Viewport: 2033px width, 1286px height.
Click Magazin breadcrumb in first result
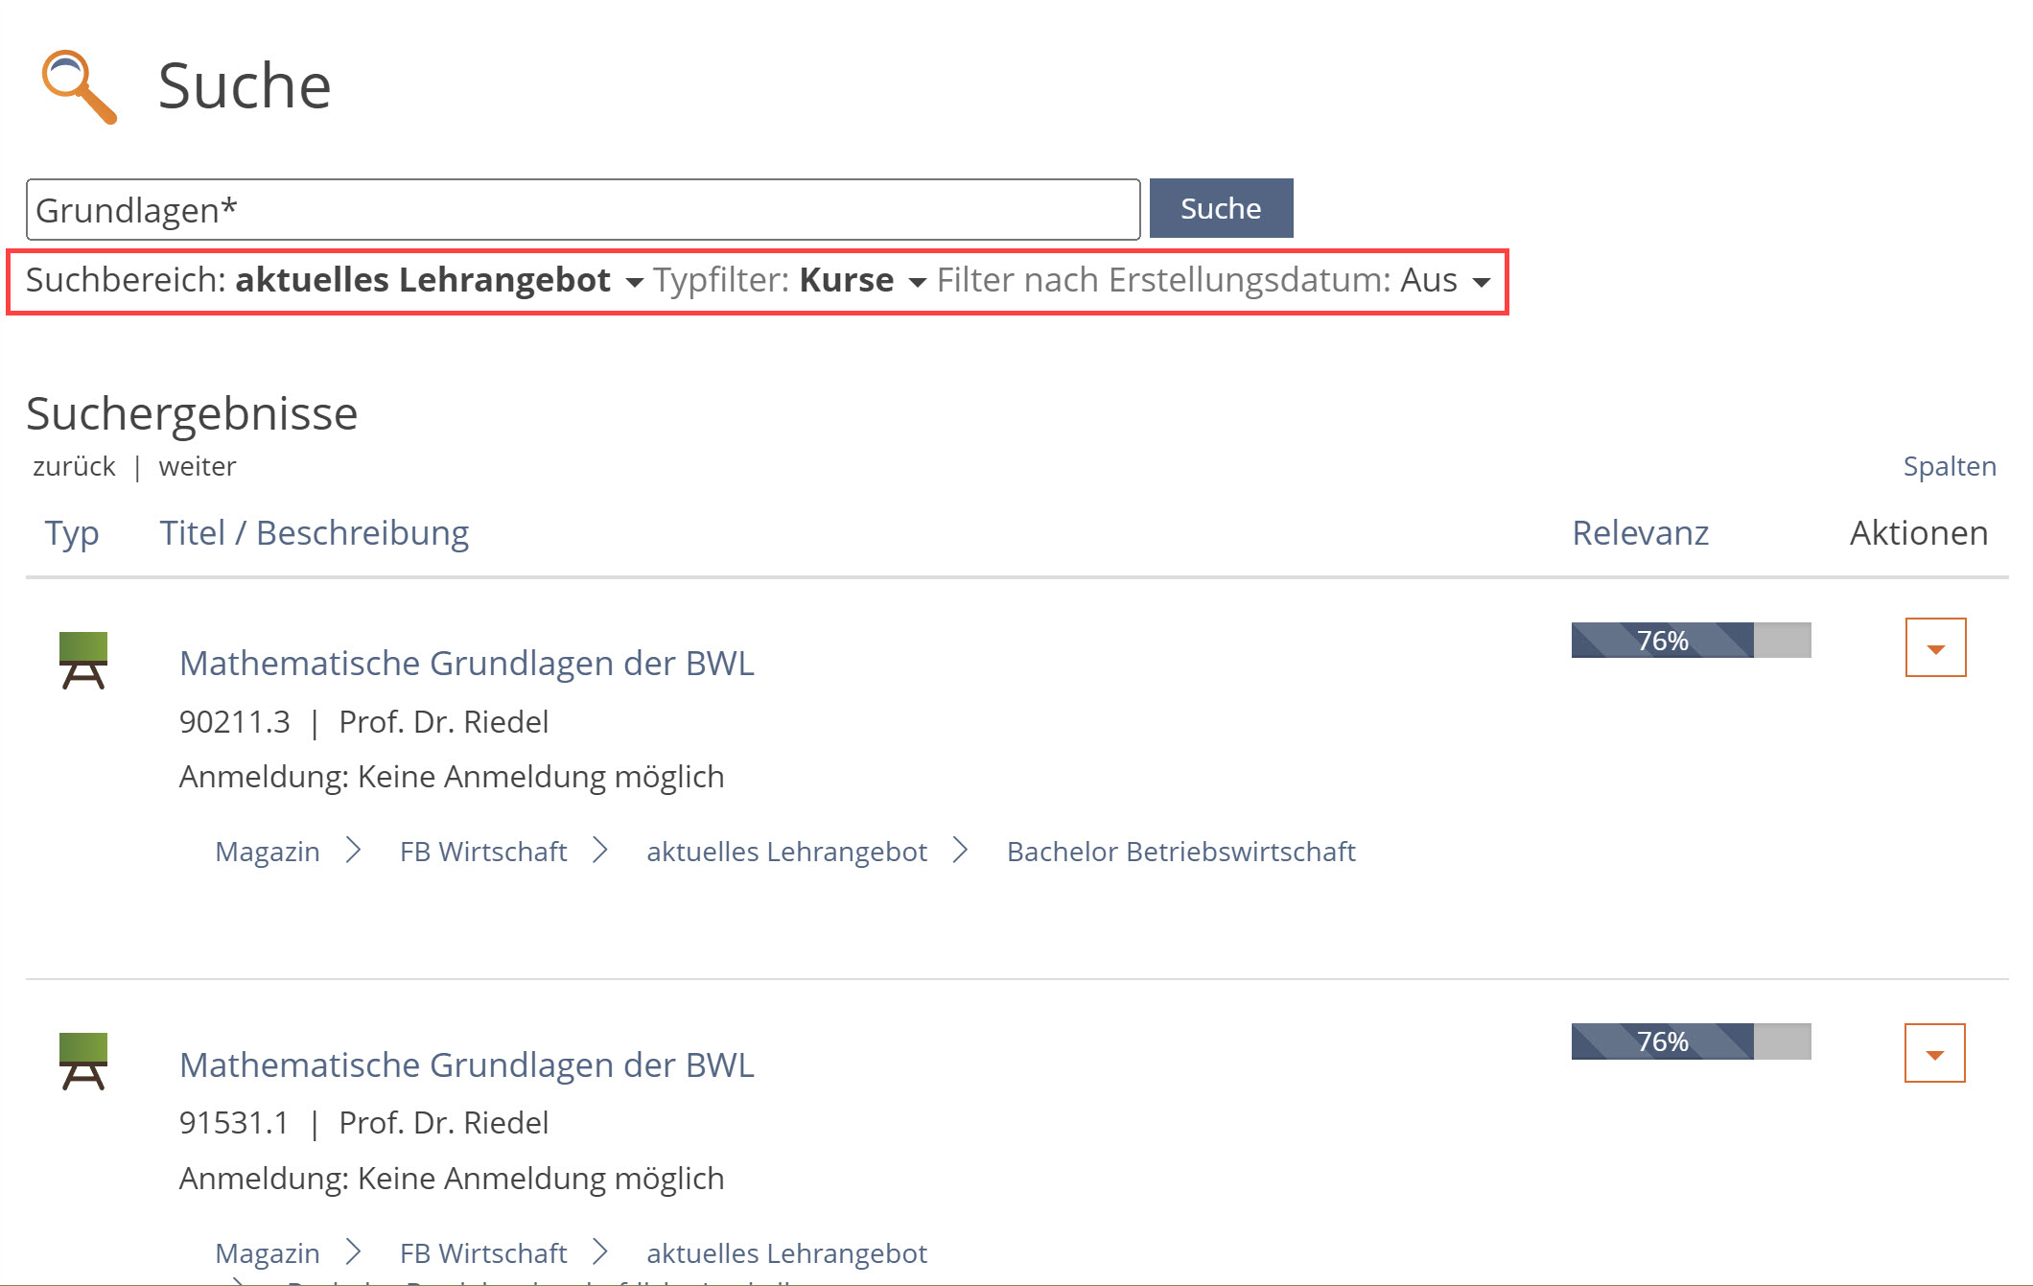click(x=268, y=852)
